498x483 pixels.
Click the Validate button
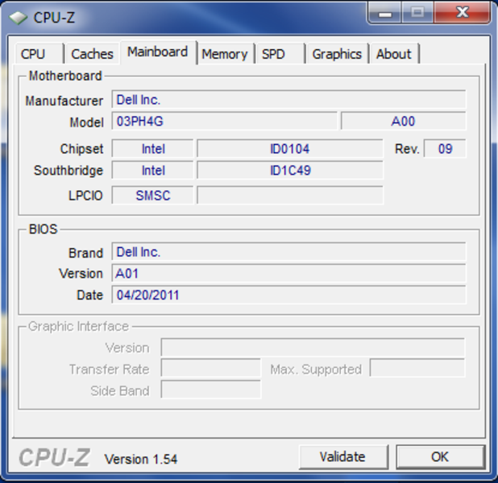[343, 457]
